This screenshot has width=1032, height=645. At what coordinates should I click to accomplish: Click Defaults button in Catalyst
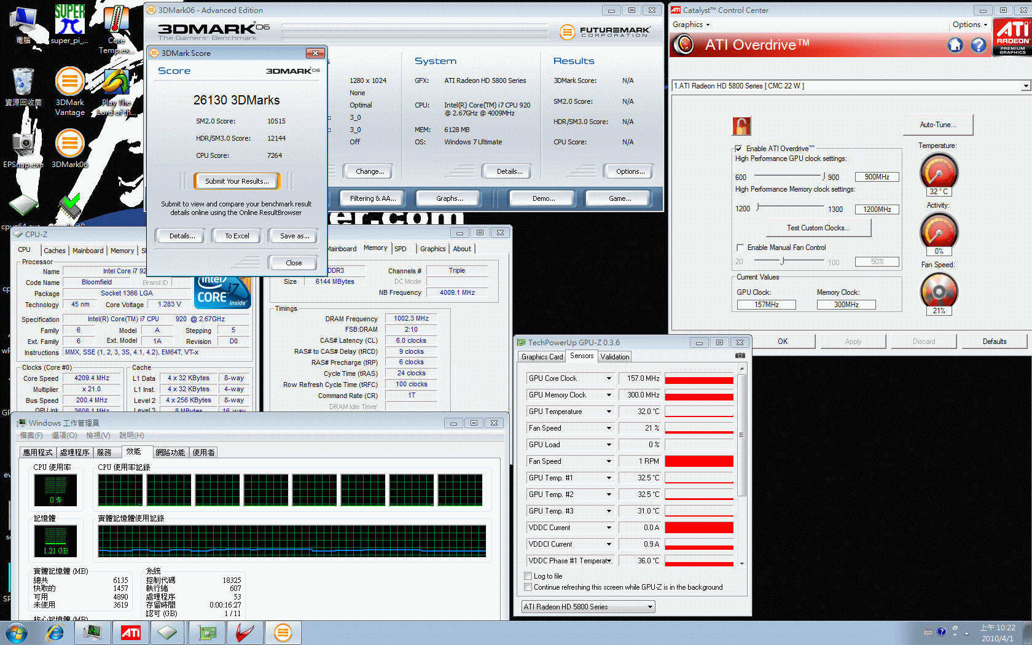coord(994,342)
